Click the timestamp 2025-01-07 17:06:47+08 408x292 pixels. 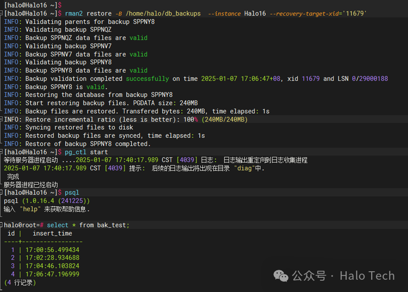point(241,78)
